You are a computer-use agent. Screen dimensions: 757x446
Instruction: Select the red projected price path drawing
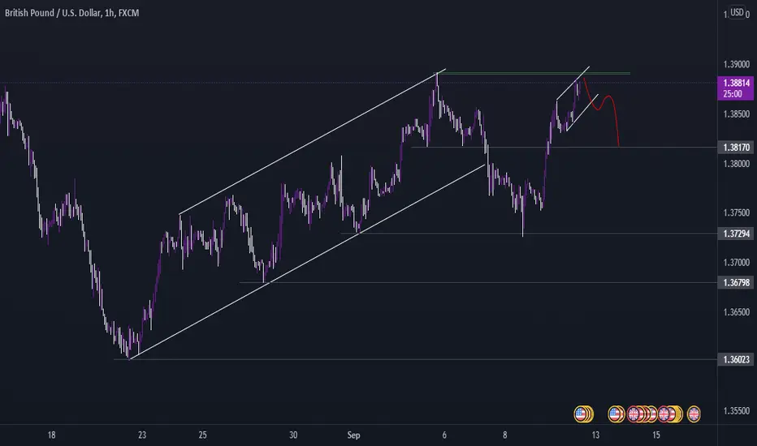pos(602,112)
